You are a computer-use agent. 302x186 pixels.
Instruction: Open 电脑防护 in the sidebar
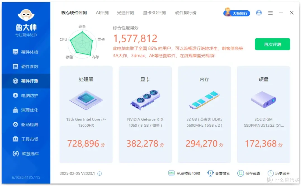click(26, 96)
